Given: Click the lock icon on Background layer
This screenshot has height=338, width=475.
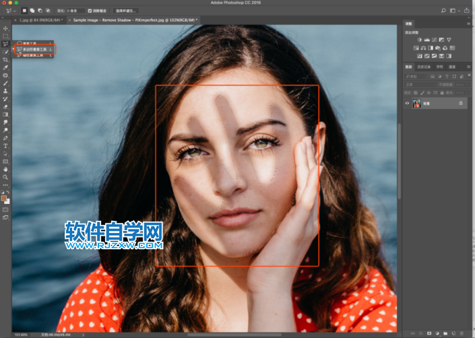Looking at the screenshot, I should (461, 103).
